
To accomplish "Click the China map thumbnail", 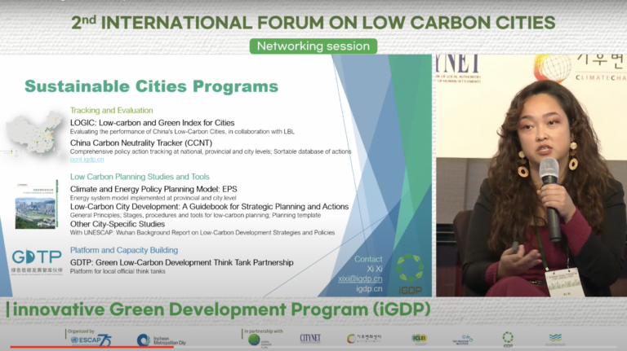I will (34, 134).
